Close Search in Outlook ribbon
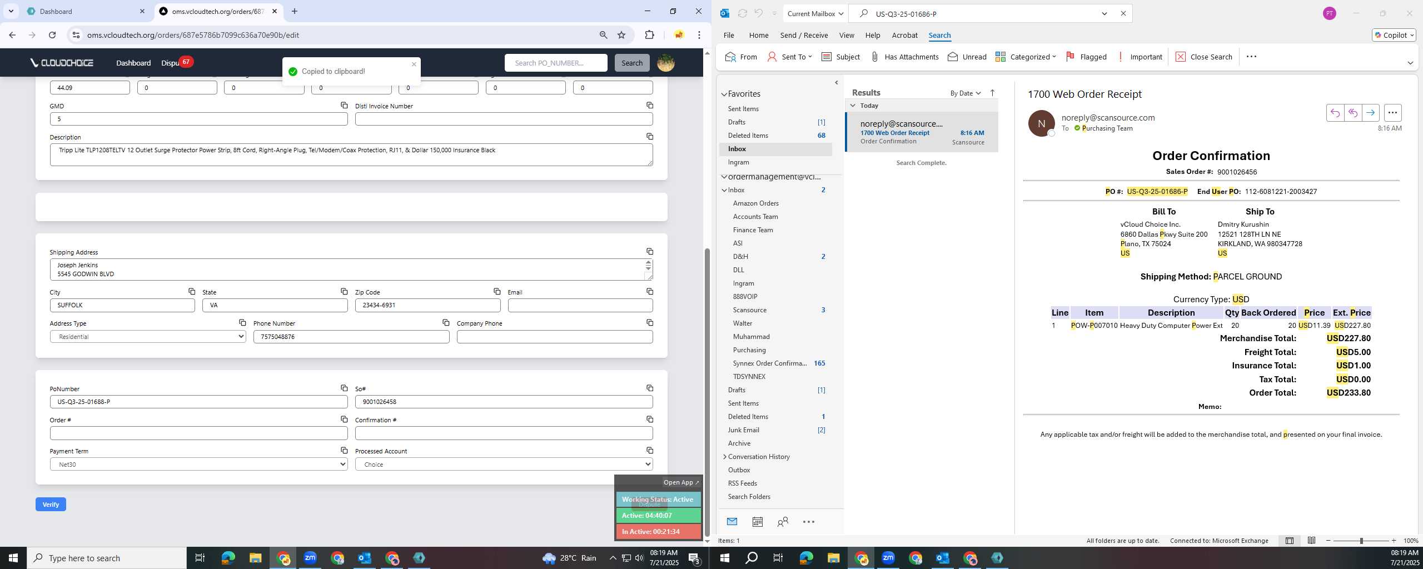1423x569 pixels. click(x=1204, y=57)
